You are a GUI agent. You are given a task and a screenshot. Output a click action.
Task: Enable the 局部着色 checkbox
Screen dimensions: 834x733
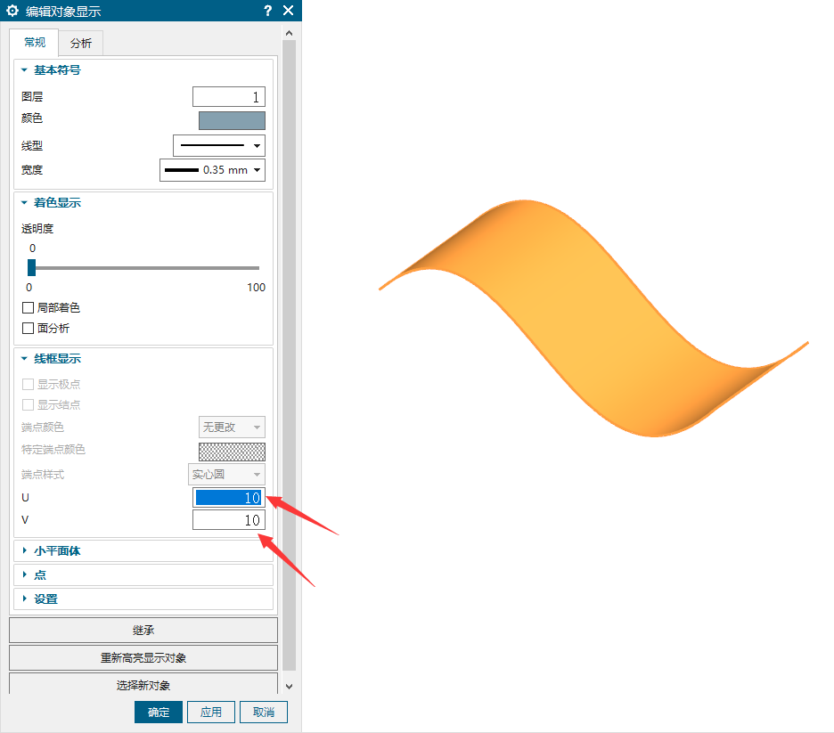(29, 307)
